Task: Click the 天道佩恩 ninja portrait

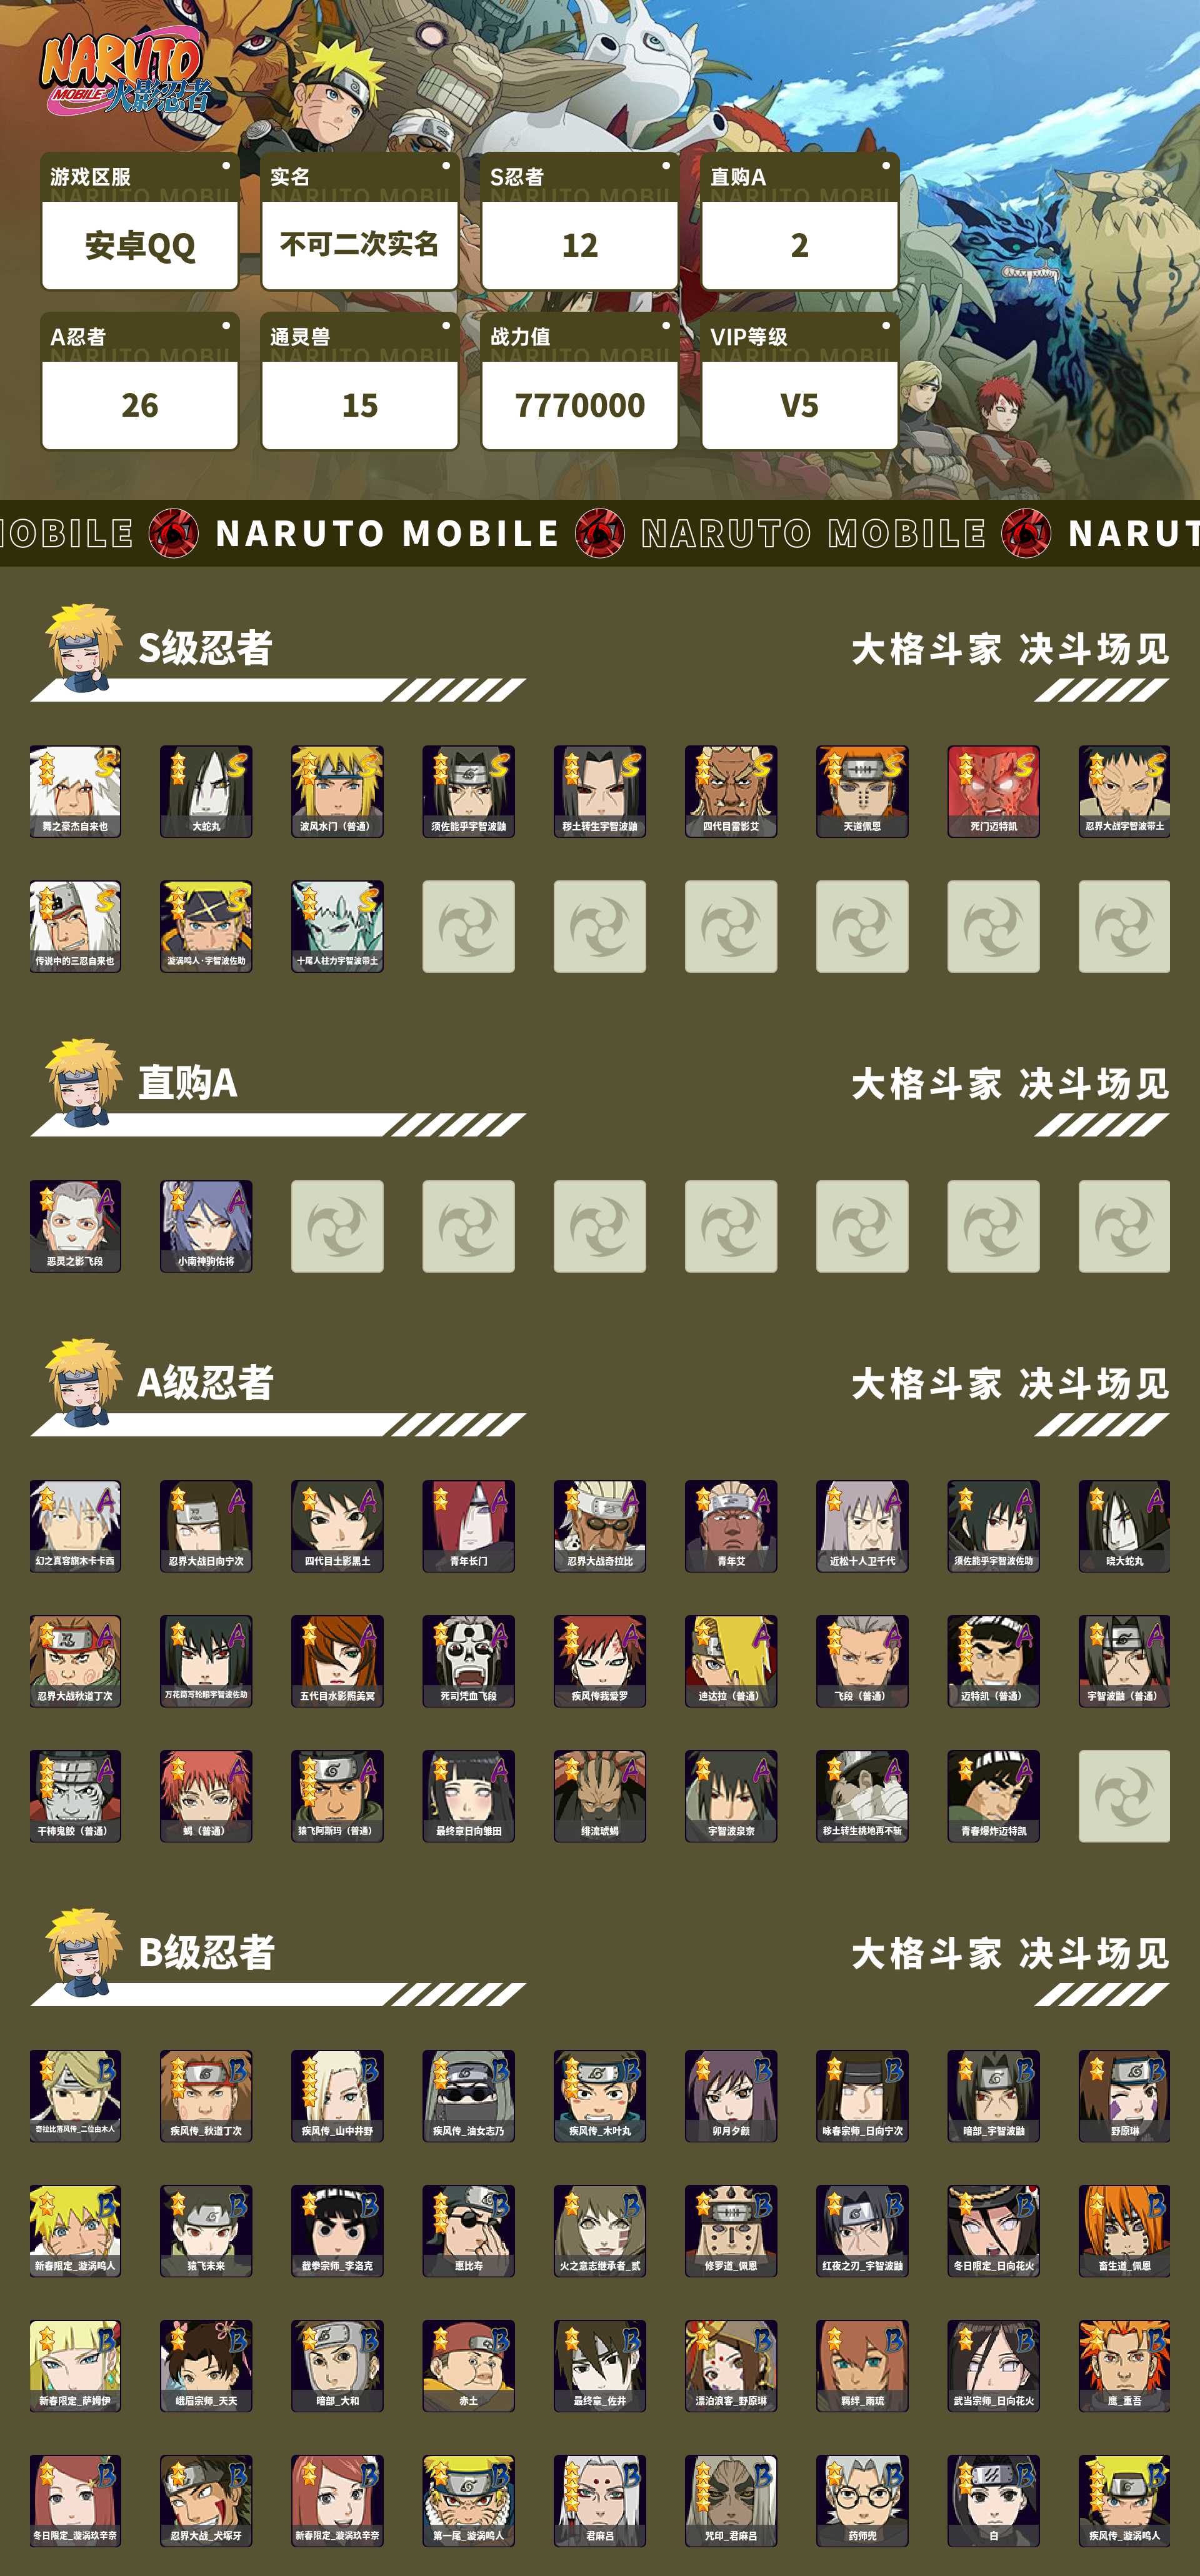Action: pos(862,791)
